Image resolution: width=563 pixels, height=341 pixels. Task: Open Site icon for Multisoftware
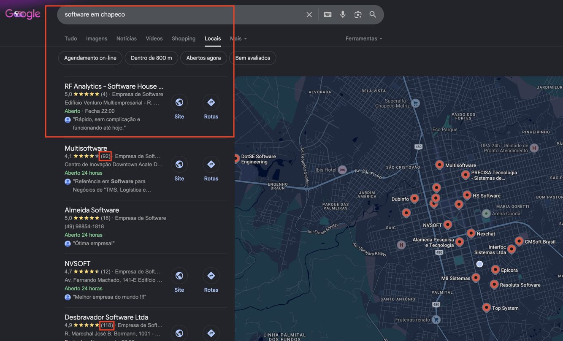click(x=179, y=164)
